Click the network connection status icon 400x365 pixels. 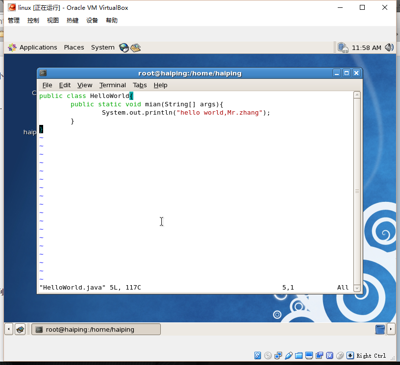tap(343, 48)
